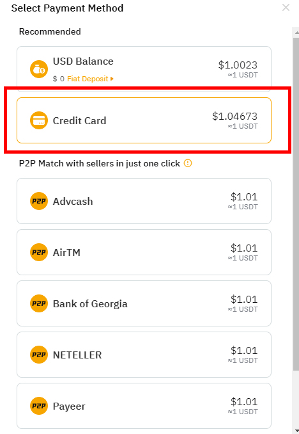299x434 pixels.
Task: Choose USD Balance payment method
Action: point(144,69)
